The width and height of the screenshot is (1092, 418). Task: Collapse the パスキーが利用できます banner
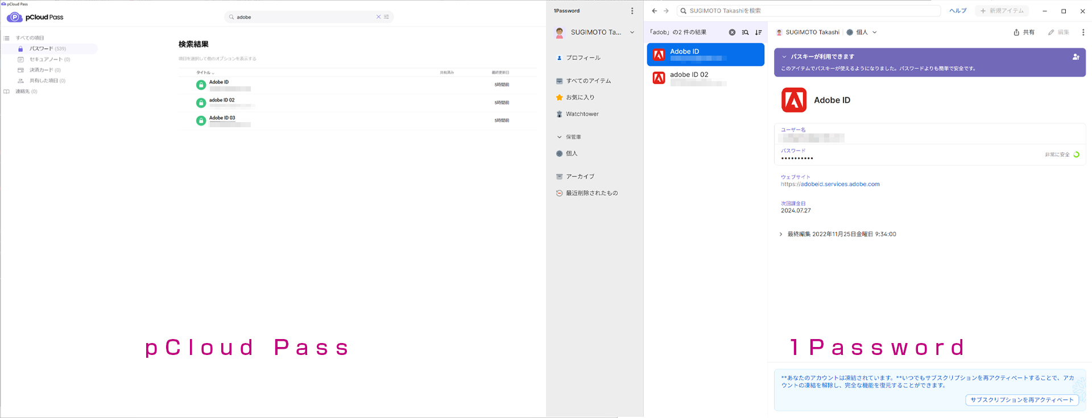tap(784, 57)
